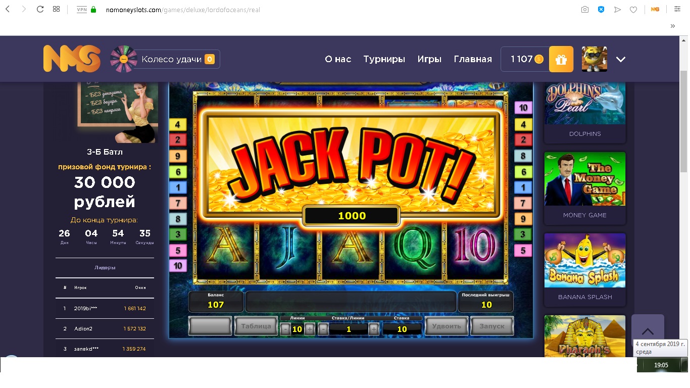Decrease Ставка/Линии with the minus button
Screen dimensions: 690x388
pos(323,329)
